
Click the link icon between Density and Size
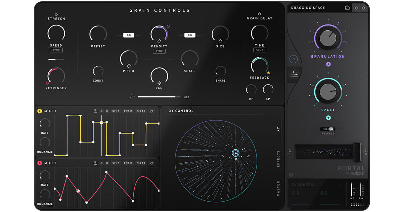tap(190, 35)
